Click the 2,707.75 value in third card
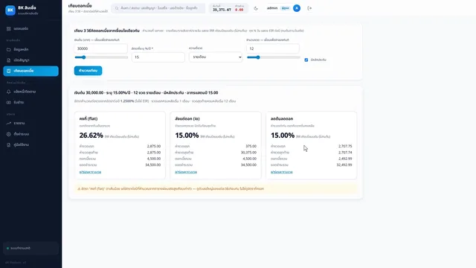 pos(345,146)
